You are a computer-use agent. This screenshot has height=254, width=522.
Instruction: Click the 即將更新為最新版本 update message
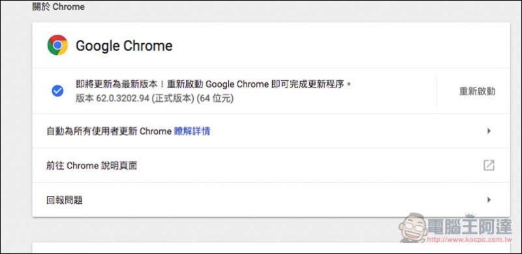pos(214,84)
